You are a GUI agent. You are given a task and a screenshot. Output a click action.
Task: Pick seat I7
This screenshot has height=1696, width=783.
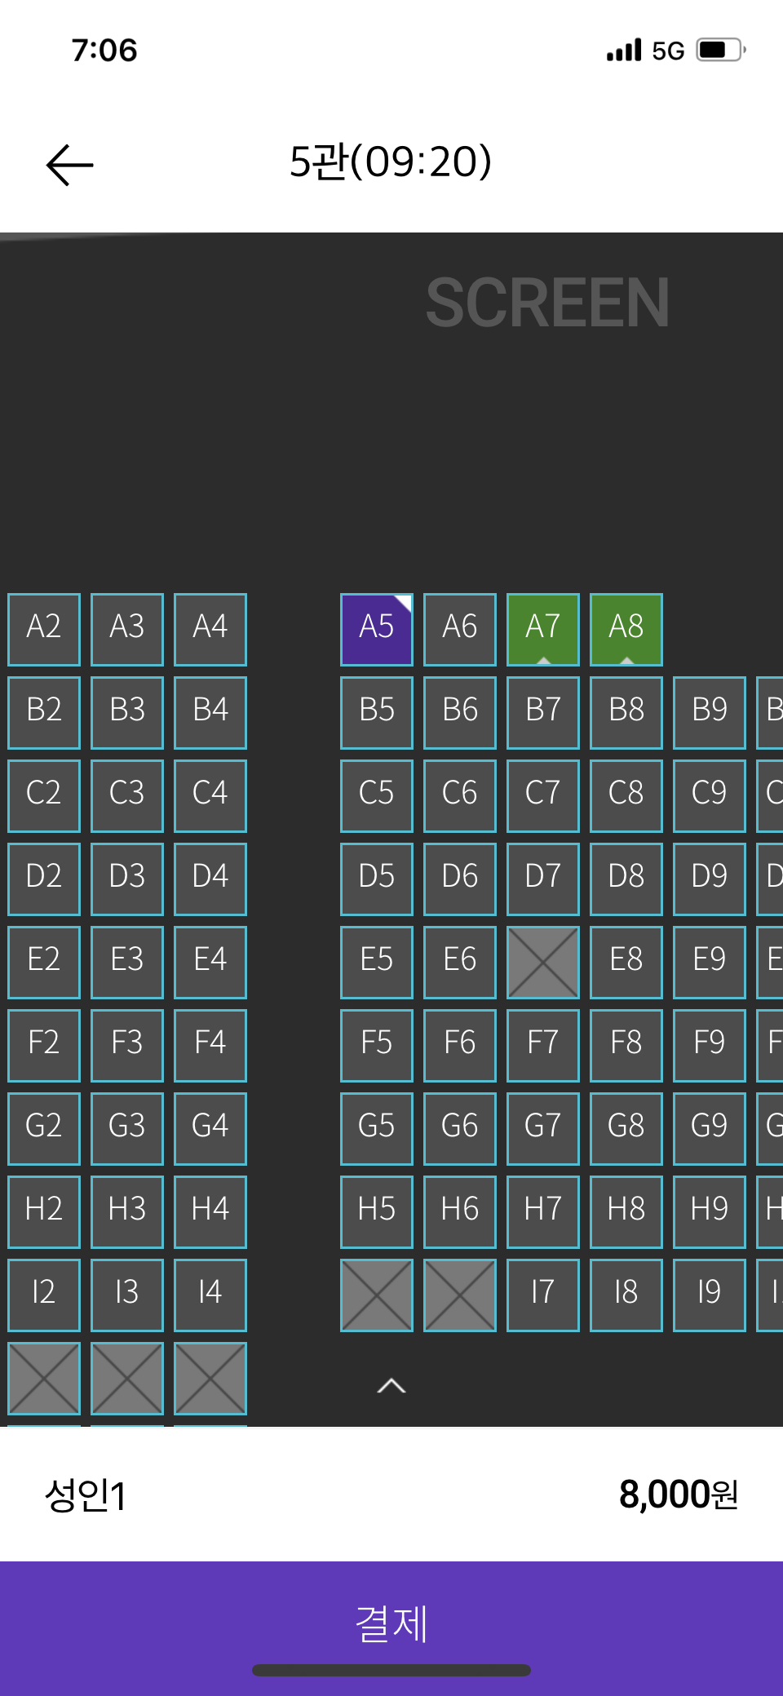point(543,1295)
